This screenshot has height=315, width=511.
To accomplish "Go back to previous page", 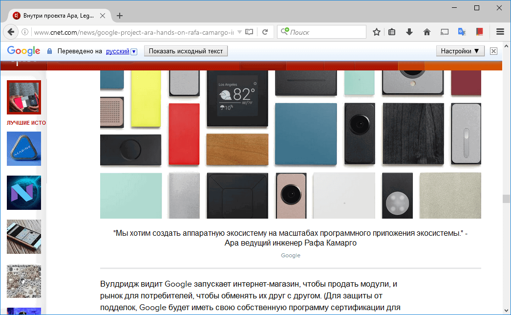I will (x=11, y=31).
